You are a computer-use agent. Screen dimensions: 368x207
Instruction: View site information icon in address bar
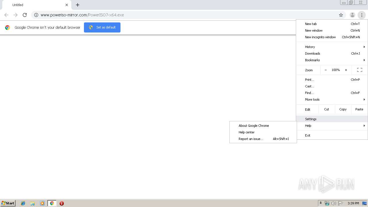coord(36,15)
